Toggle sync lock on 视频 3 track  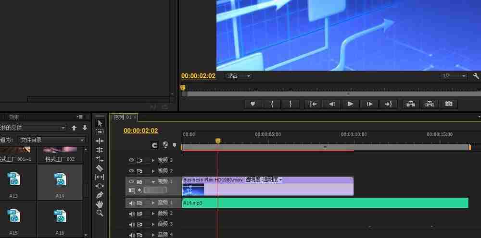139,160
